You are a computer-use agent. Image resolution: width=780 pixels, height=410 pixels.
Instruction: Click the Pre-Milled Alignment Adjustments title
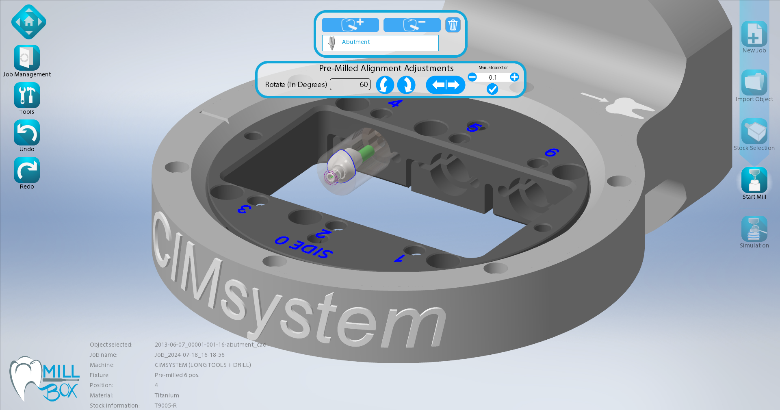click(386, 68)
